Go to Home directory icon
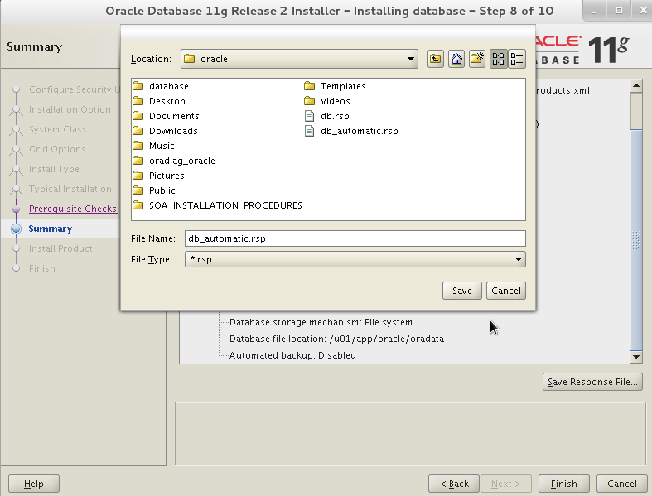This screenshot has height=496, width=652. 456,59
